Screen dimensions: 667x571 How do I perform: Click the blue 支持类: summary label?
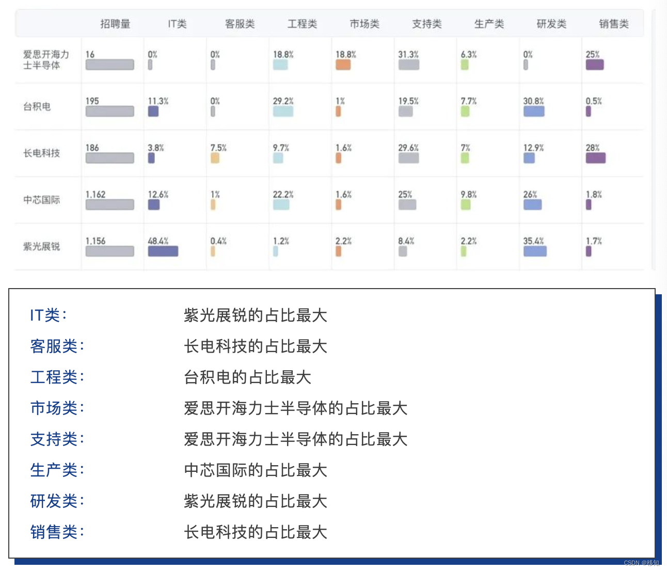[57, 439]
